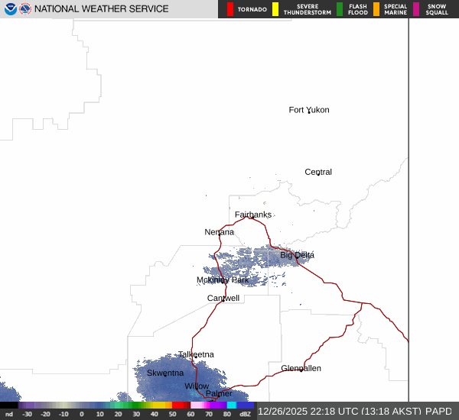Click the Glennallen city label
459x420 pixels.
pyautogui.click(x=301, y=368)
